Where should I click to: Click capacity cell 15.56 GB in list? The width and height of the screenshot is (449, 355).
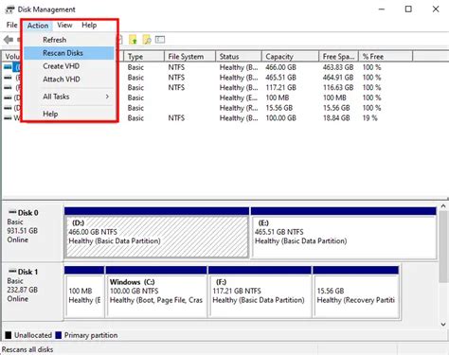pyautogui.click(x=279, y=108)
